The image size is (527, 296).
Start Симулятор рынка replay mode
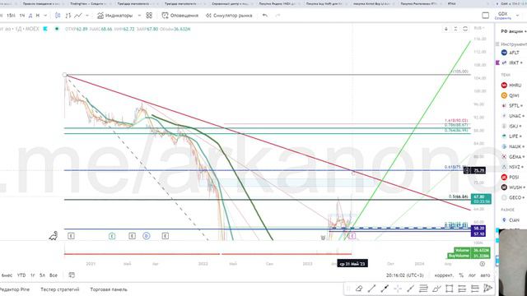tap(229, 16)
